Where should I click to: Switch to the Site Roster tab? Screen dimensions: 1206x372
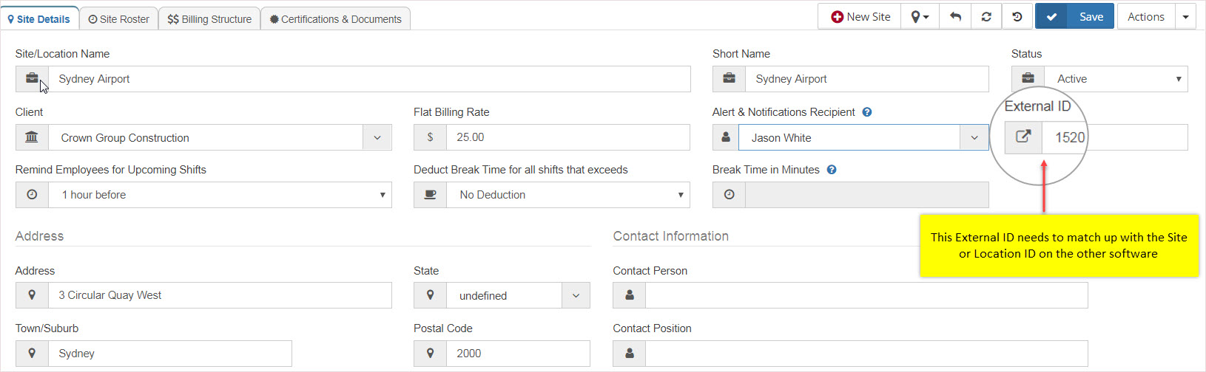(118, 19)
